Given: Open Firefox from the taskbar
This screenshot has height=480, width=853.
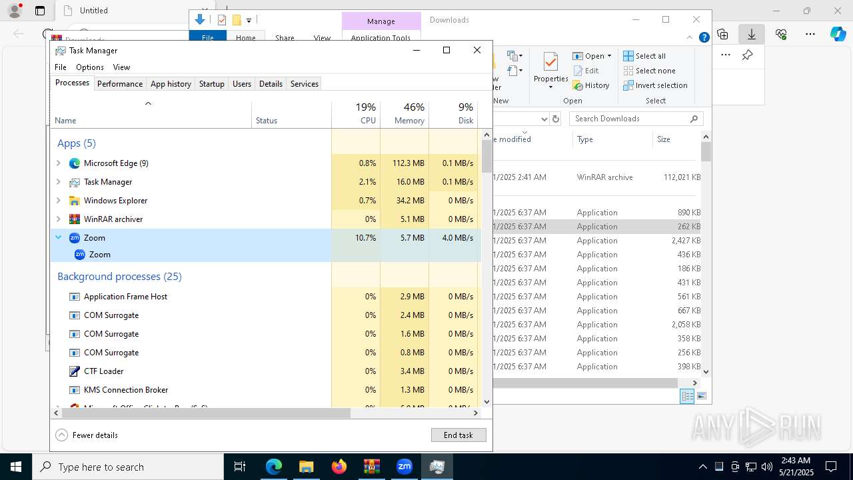Looking at the screenshot, I should (x=339, y=467).
